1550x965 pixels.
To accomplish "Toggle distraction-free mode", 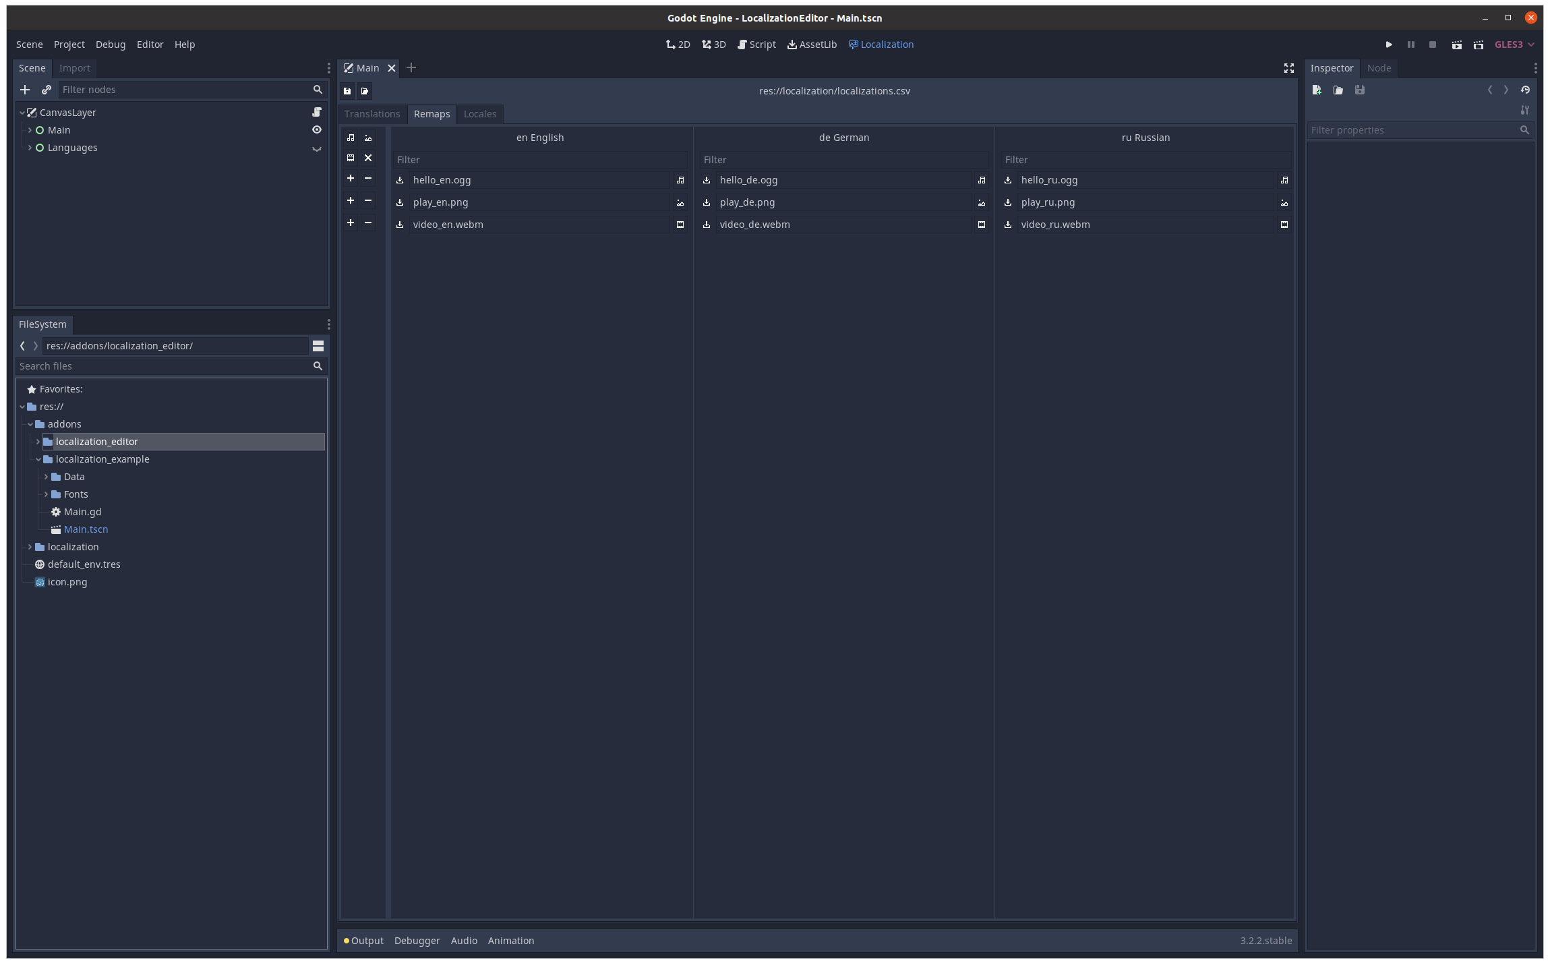I will coord(1289,68).
